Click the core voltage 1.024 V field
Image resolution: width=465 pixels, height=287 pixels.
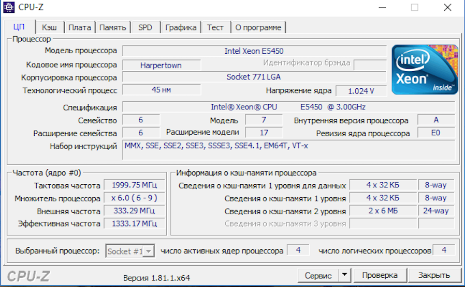tap(361, 91)
